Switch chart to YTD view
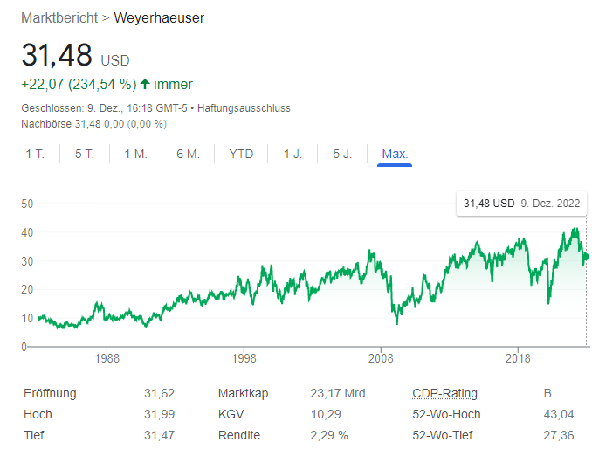The height and width of the screenshot is (449, 592). coord(241,154)
